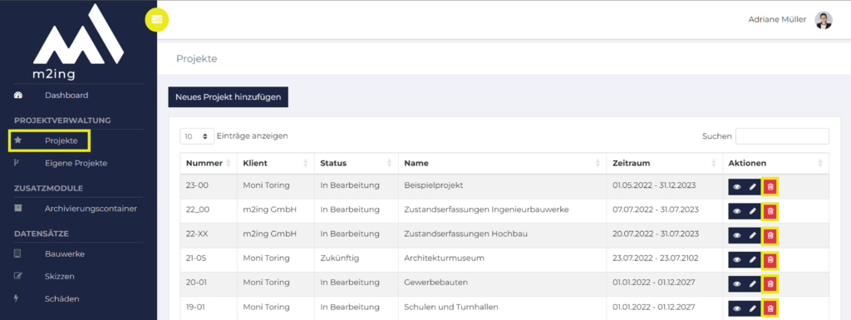
Task: Delete Architekturmuseum project
Action: point(770,260)
